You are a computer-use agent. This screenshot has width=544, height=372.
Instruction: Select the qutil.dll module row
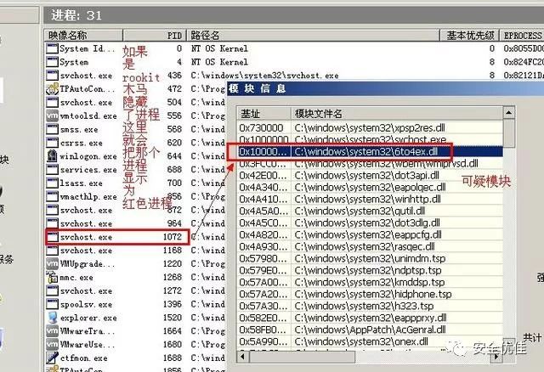pos(370,211)
